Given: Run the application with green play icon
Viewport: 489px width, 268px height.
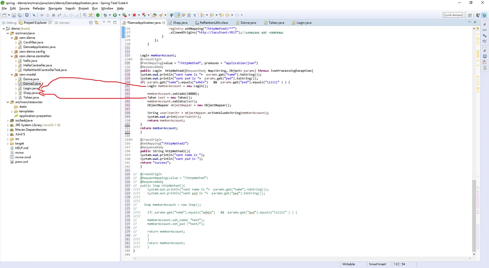Looking at the screenshot, I should click(115, 15).
